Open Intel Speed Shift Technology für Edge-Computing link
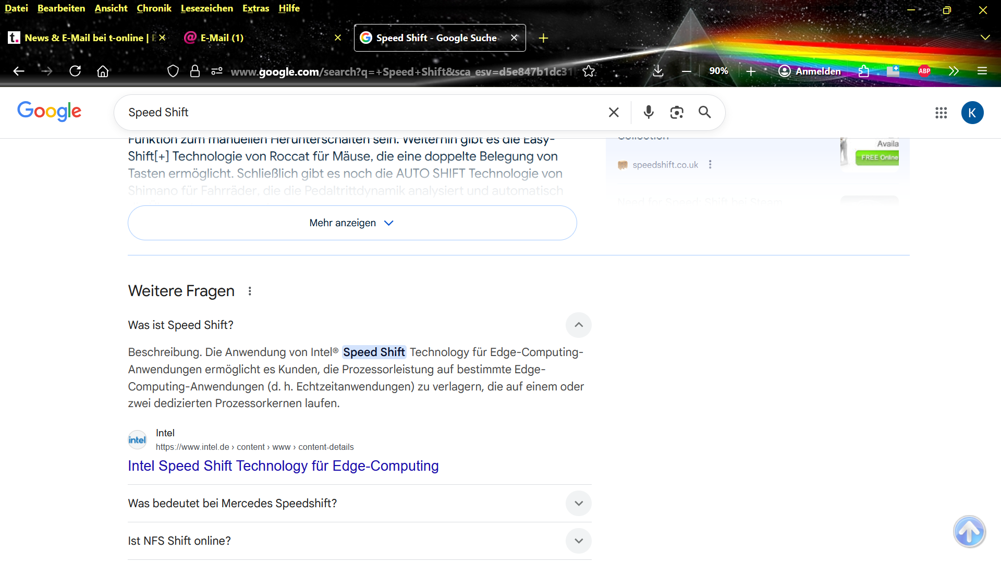 [283, 466]
